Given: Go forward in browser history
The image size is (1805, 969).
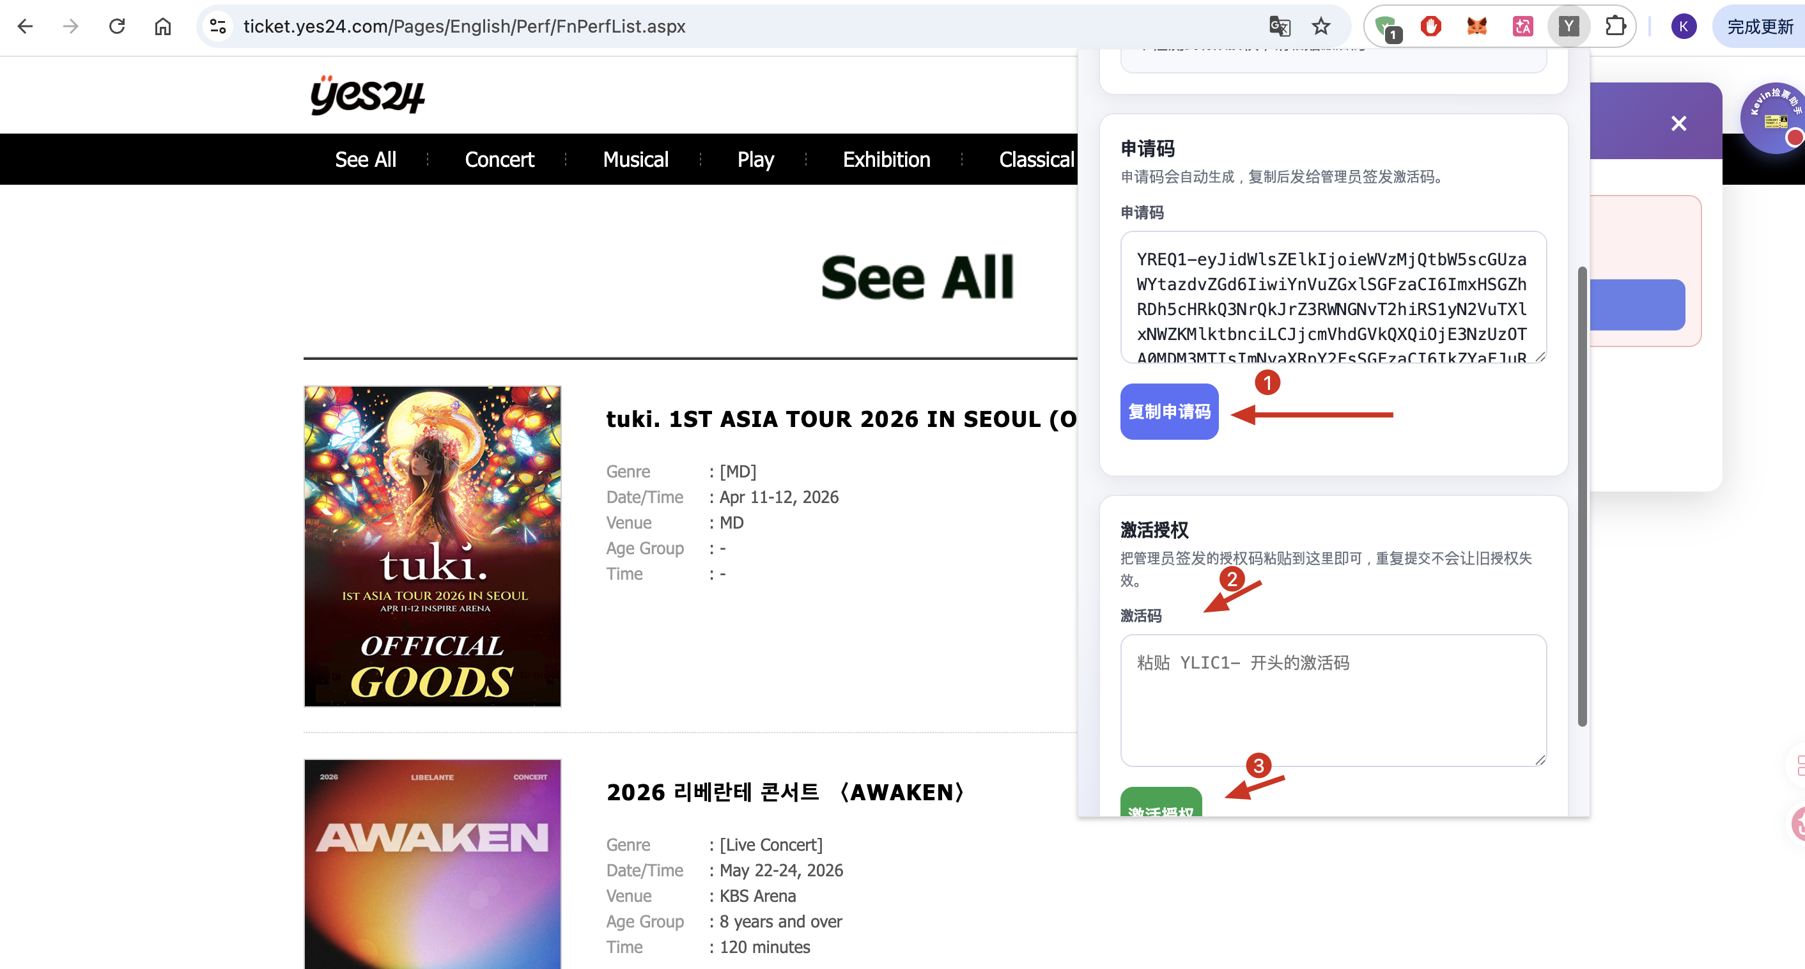Looking at the screenshot, I should click(71, 27).
